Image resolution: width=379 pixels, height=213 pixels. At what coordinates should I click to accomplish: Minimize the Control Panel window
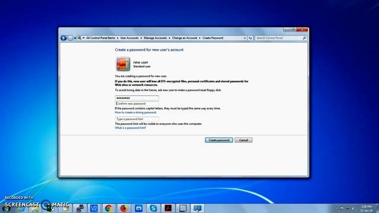[x=287, y=30]
